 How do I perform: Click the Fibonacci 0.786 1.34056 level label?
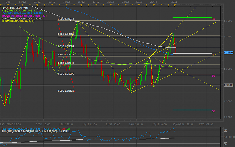[x=66, y=34]
